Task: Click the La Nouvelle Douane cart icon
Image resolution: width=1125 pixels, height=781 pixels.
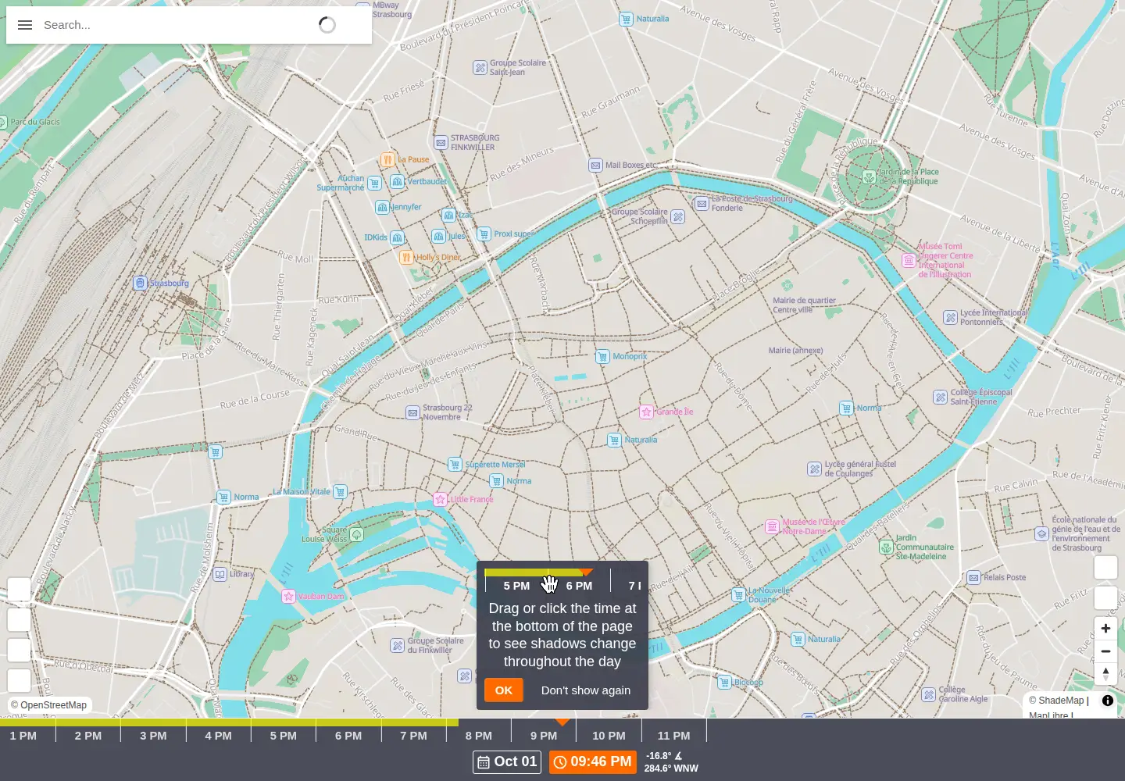Action: (737, 594)
